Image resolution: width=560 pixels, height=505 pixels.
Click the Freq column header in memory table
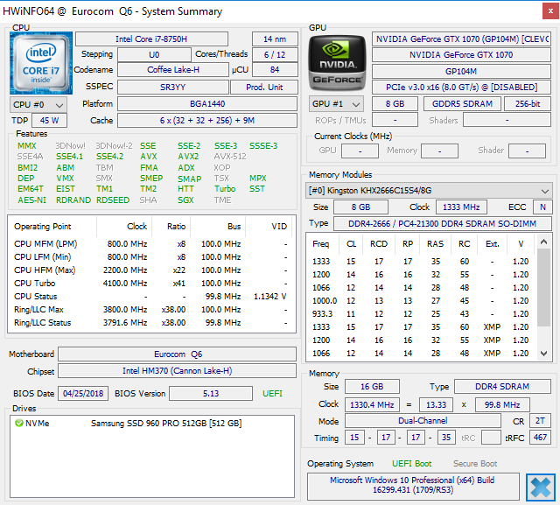tap(323, 244)
